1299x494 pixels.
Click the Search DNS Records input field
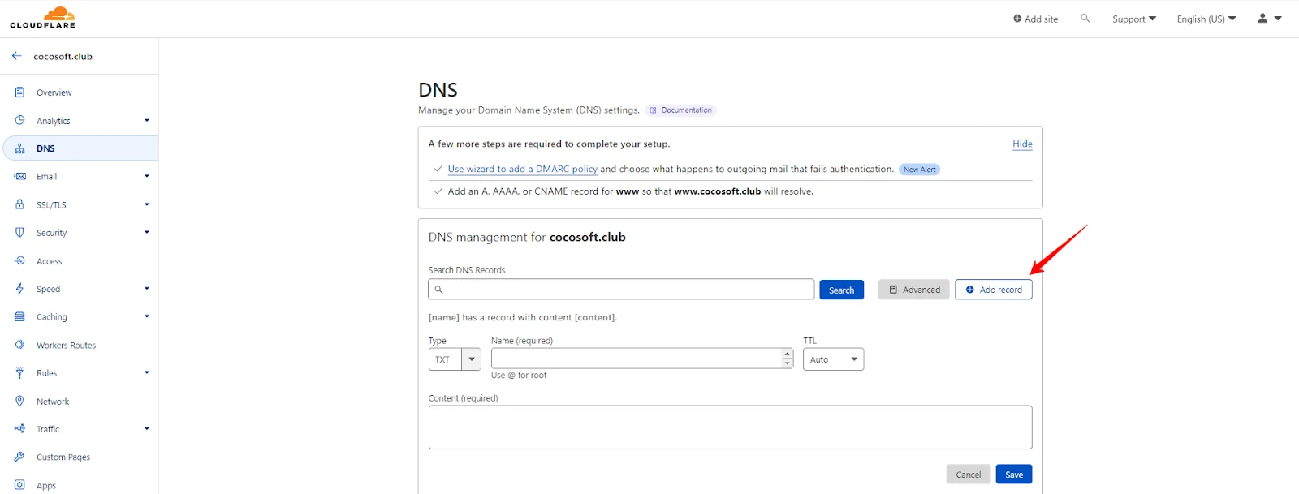[621, 290]
